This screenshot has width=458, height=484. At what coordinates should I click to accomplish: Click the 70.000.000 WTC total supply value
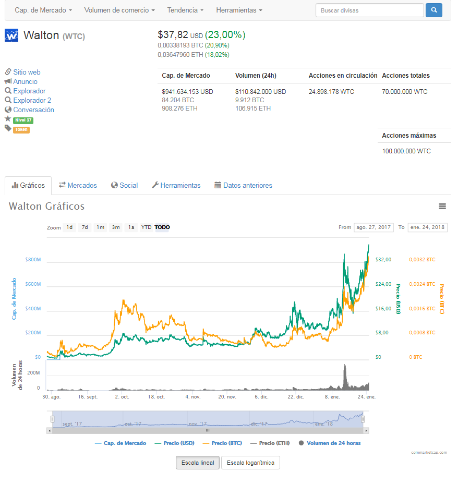405,92
